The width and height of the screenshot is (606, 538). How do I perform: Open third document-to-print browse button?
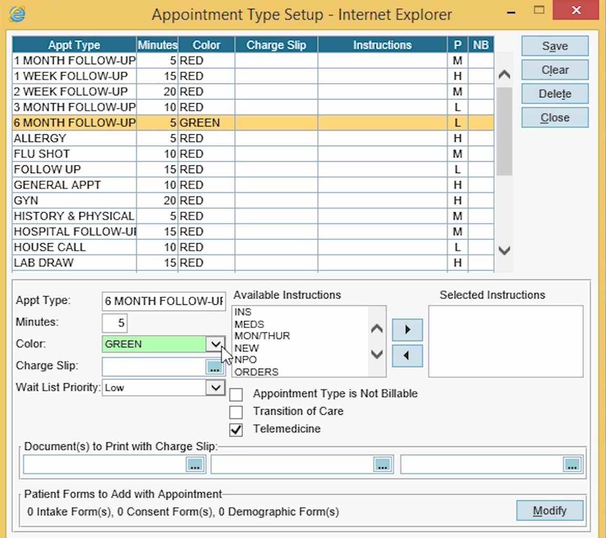click(x=572, y=464)
